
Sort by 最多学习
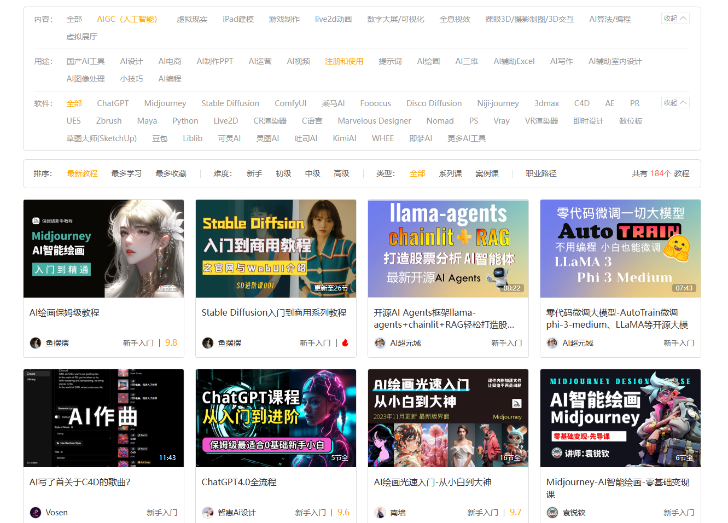point(126,173)
